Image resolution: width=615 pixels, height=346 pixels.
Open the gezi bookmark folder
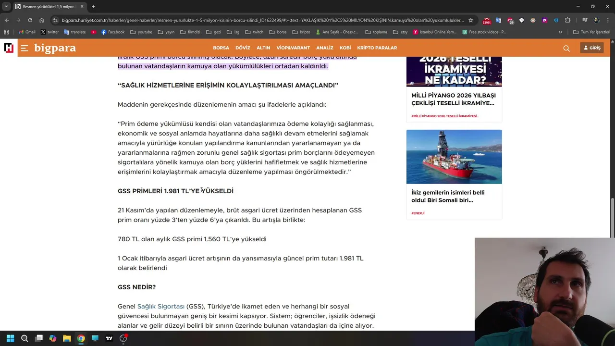(213, 32)
